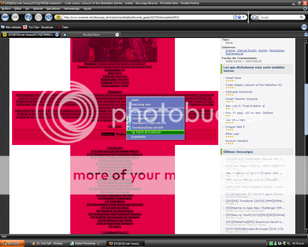Image resolution: width=308 pixels, height=247 pixels.
Task: Open the address bar history dropdown
Action: 244,17
